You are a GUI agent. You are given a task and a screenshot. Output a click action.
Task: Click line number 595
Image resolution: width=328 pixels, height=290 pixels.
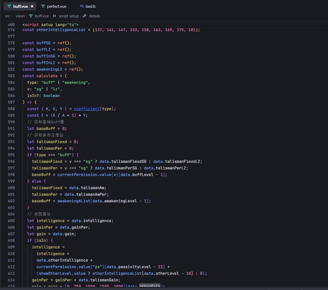11,155
